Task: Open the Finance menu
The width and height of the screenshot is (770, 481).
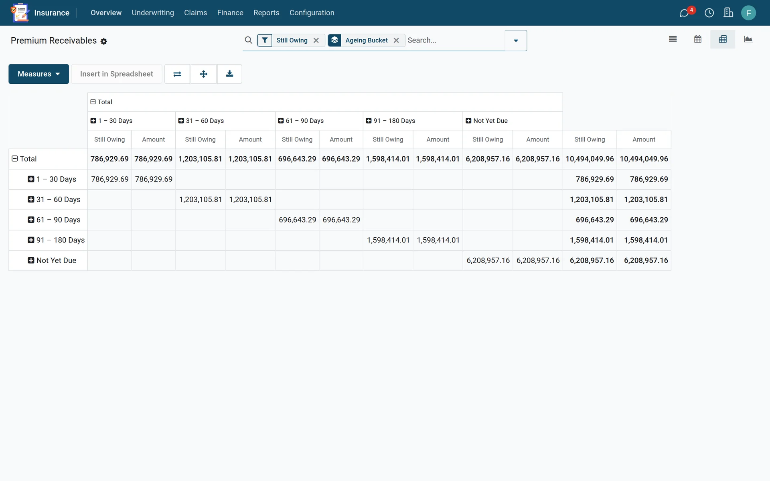Action: coord(230,13)
